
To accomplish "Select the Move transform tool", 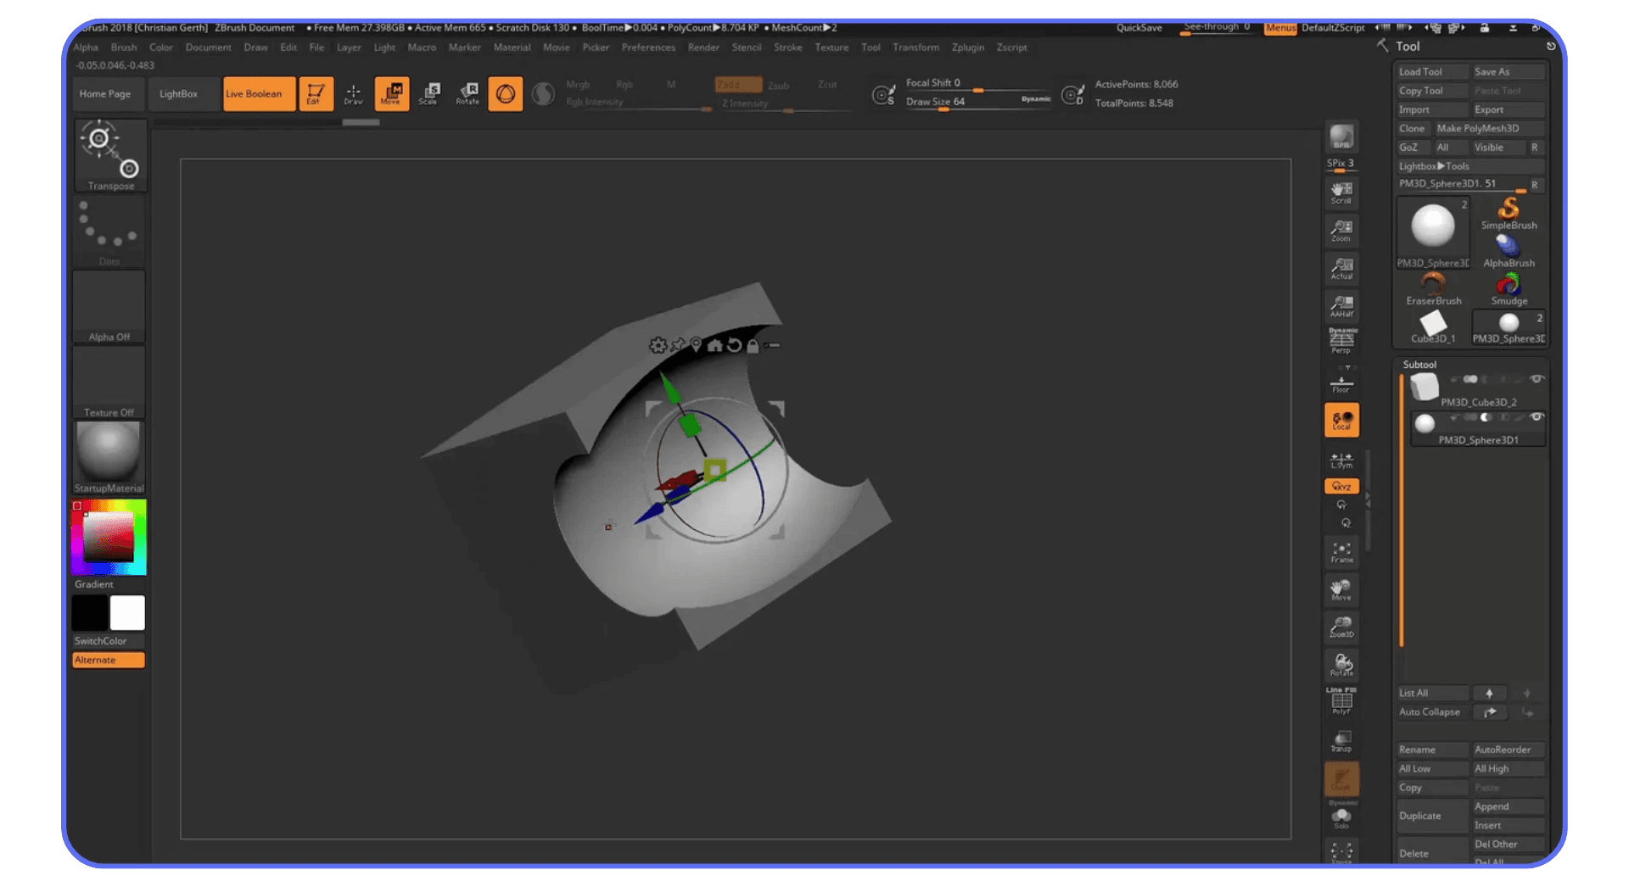I will pyautogui.click(x=391, y=93).
